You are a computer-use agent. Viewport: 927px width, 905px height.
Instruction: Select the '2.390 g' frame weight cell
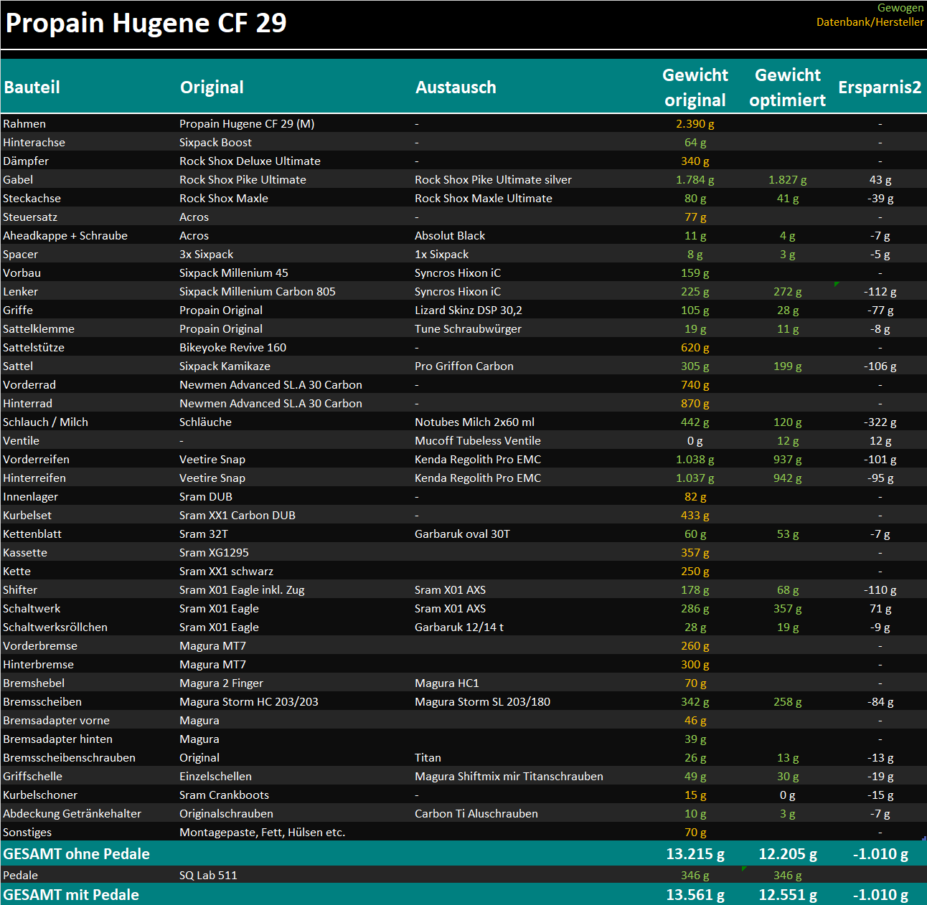pos(695,124)
